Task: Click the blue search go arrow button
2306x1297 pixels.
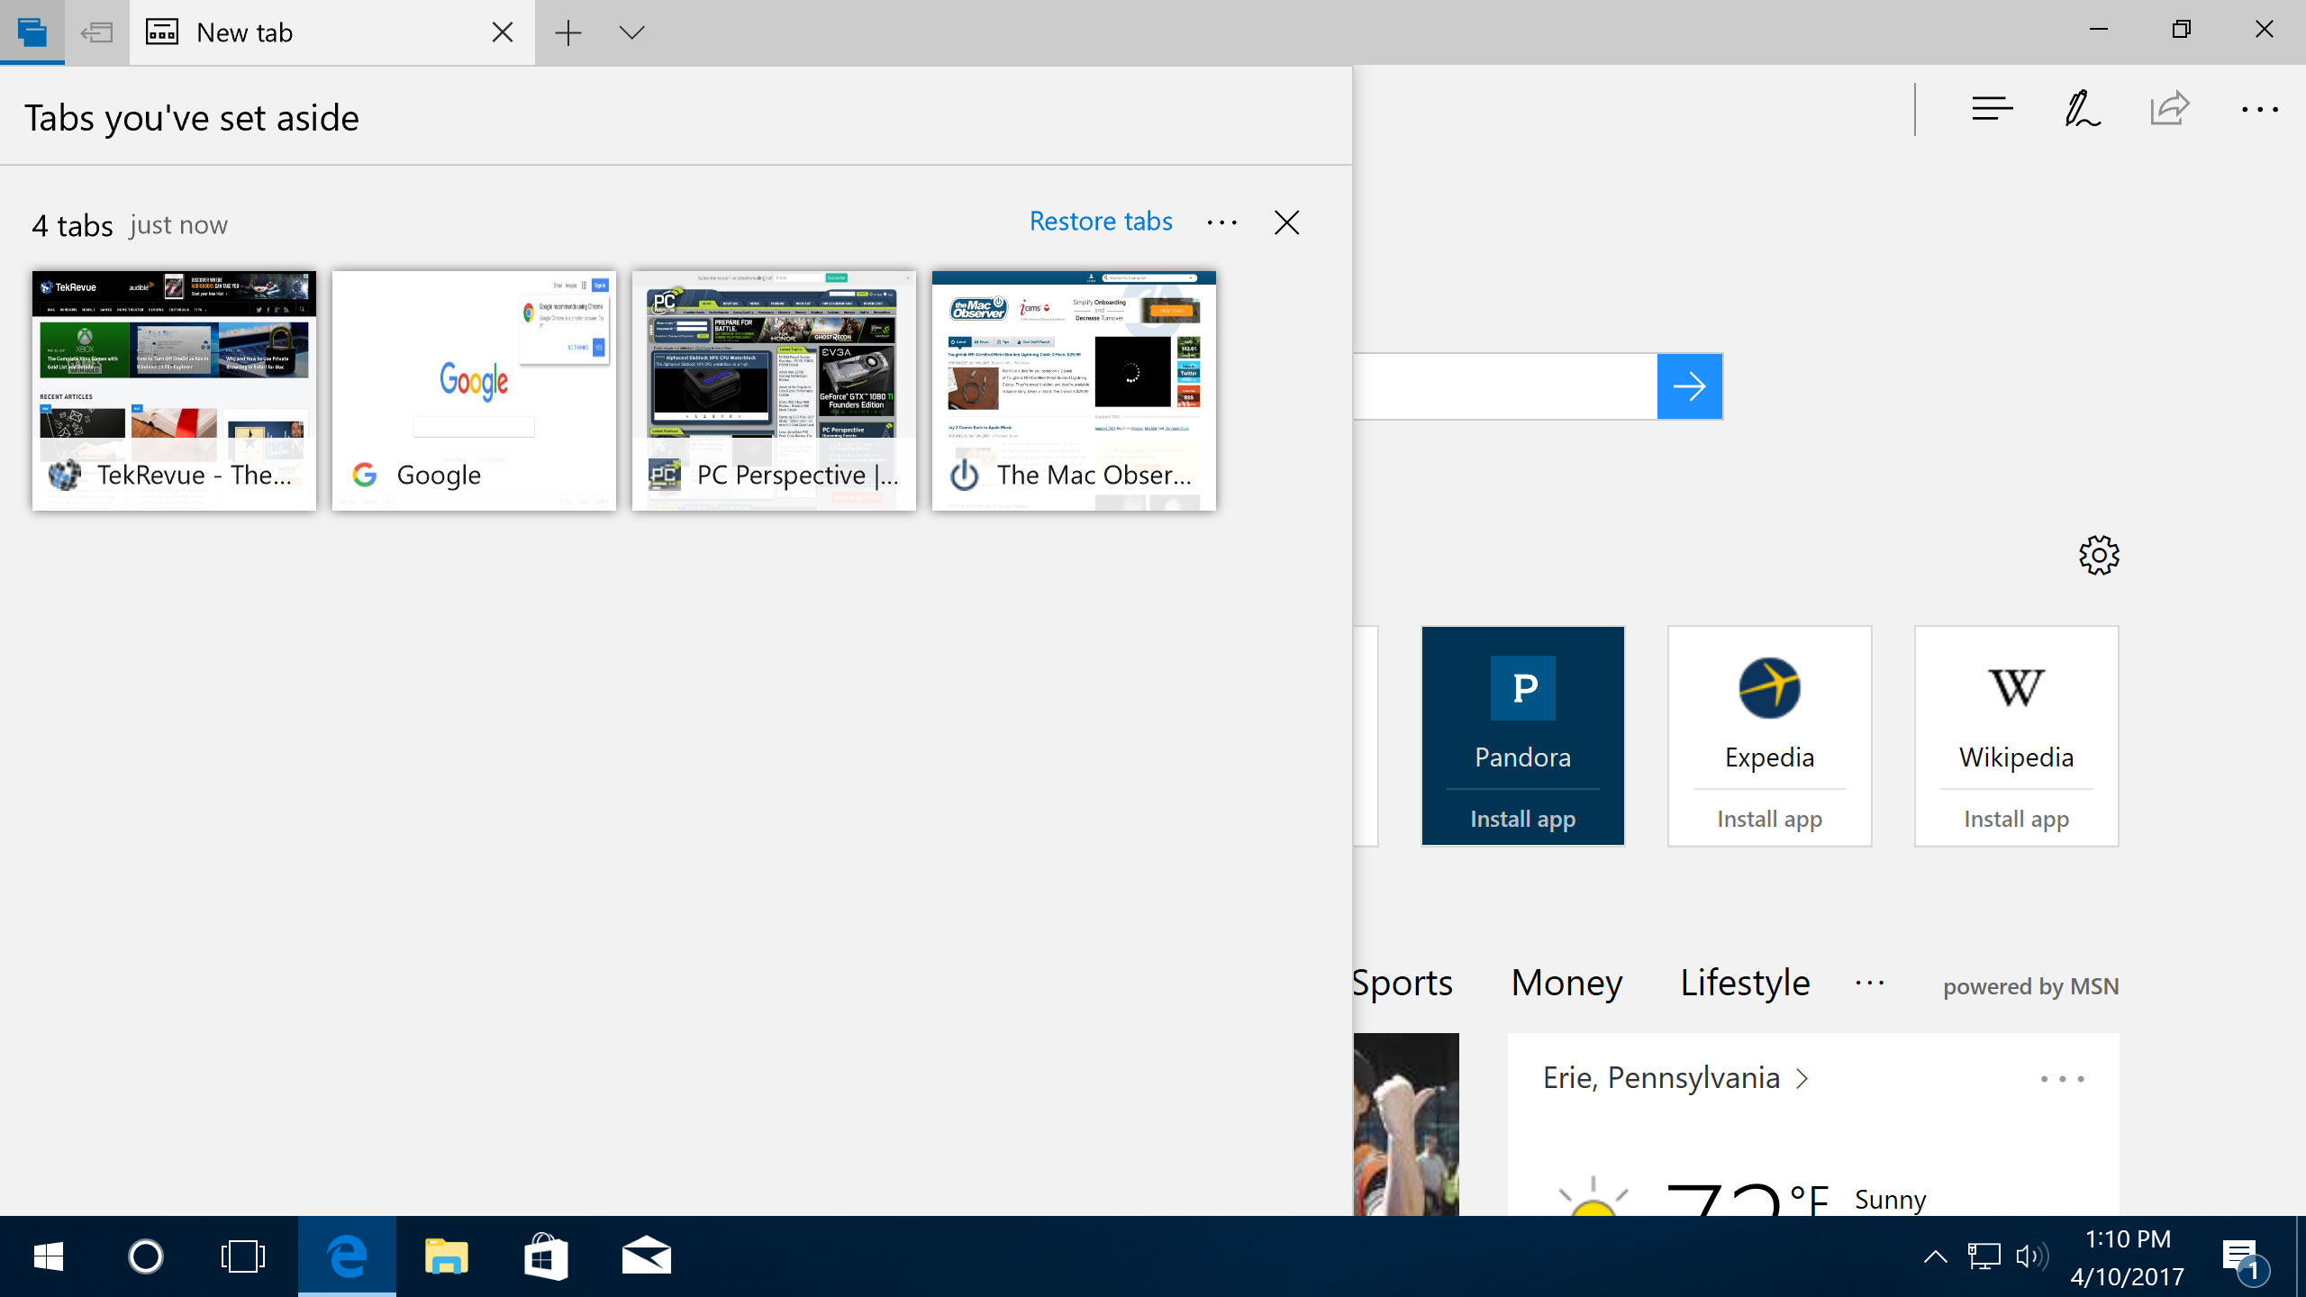Action: [x=1690, y=386]
